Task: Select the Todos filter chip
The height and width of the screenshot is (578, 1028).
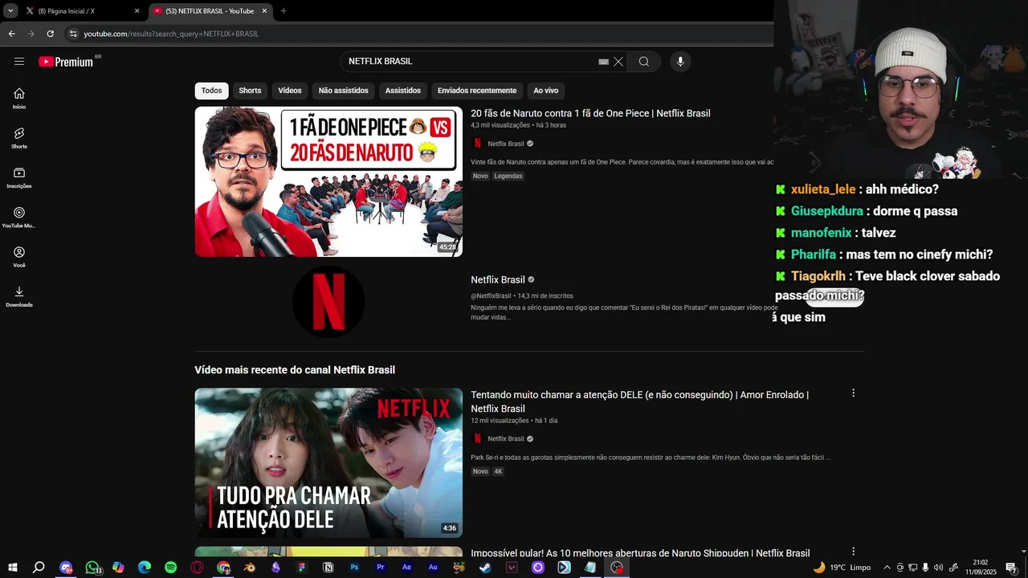Action: point(211,91)
